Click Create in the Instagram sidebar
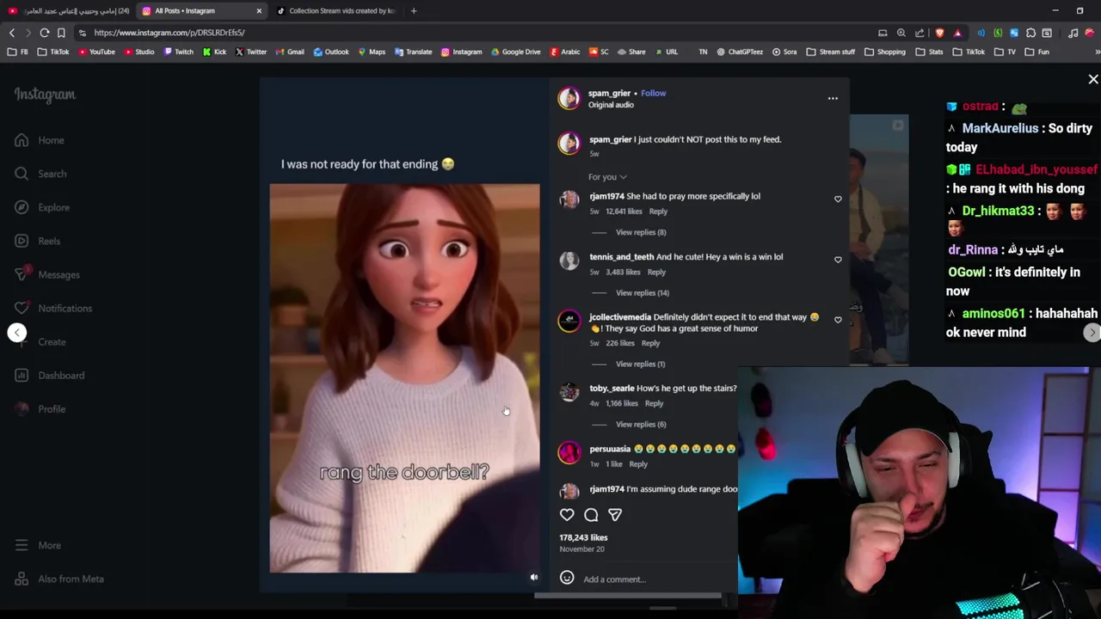This screenshot has height=619, width=1101. pos(40,341)
